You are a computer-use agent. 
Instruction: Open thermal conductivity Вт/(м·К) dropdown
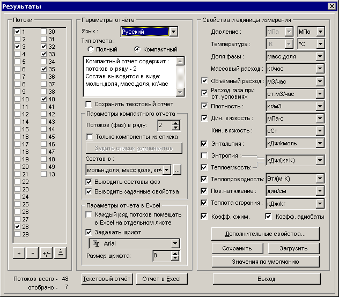tap(320, 179)
